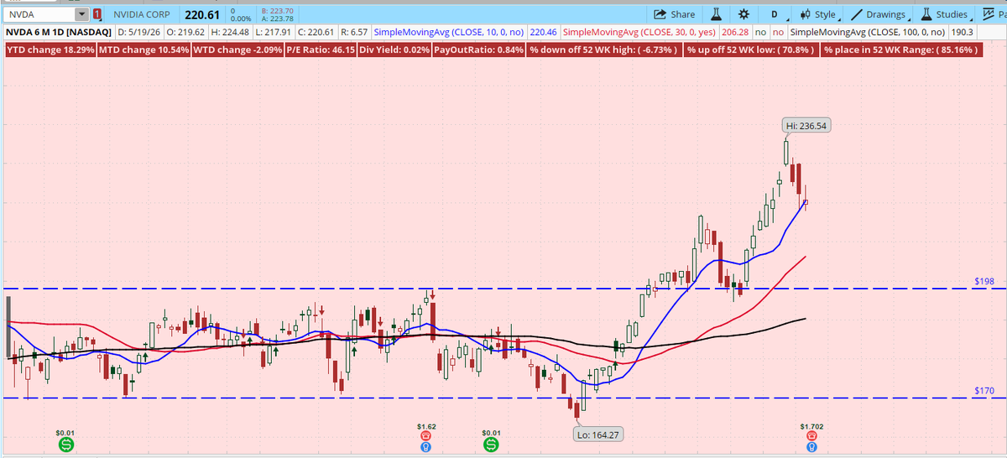Screen dimensions: 1007x458
Task: Click the Div Yield: 0.02% label
Action: click(x=394, y=50)
